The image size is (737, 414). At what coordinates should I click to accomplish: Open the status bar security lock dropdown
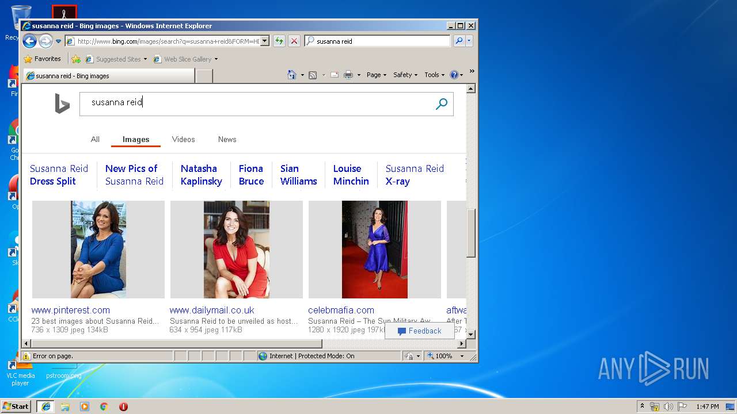point(412,356)
